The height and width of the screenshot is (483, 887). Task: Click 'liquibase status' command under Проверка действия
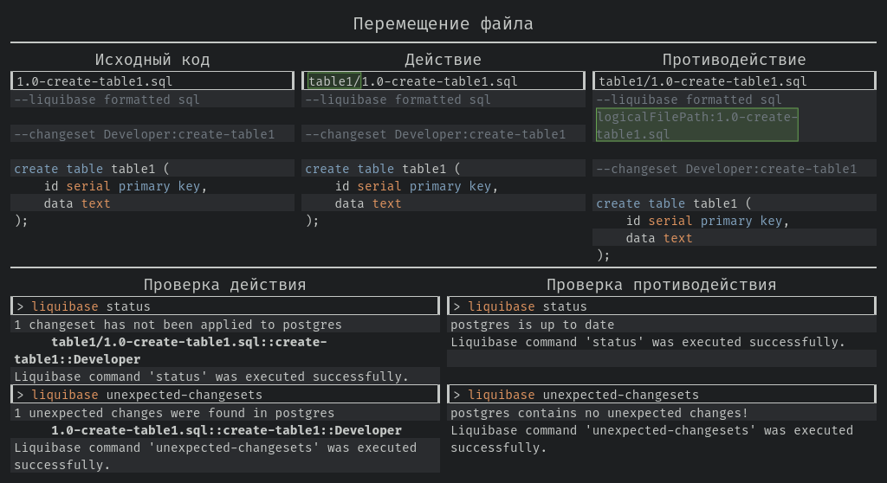(x=225, y=306)
